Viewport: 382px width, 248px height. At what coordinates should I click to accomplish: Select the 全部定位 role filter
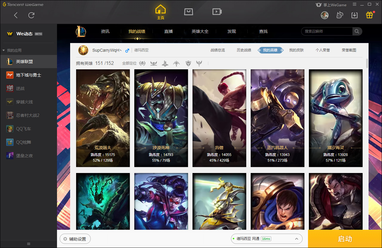(x=129, y=63)
